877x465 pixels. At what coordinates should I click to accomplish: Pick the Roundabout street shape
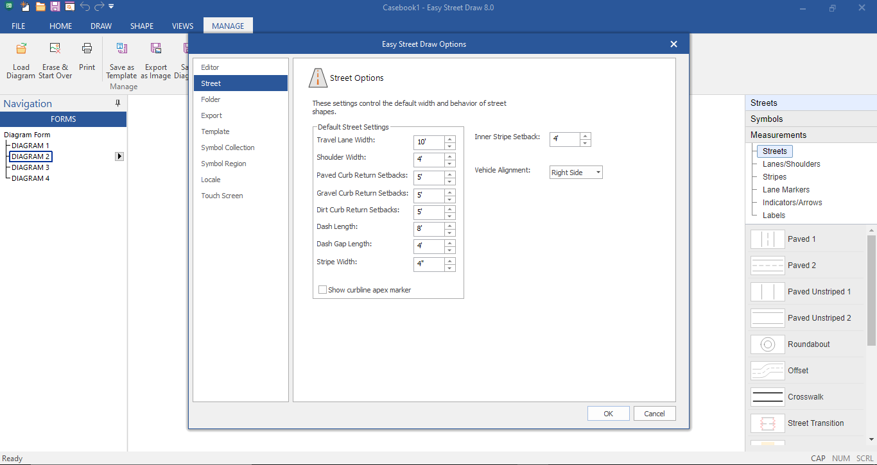pyautogui.click(x=806, y=344)
